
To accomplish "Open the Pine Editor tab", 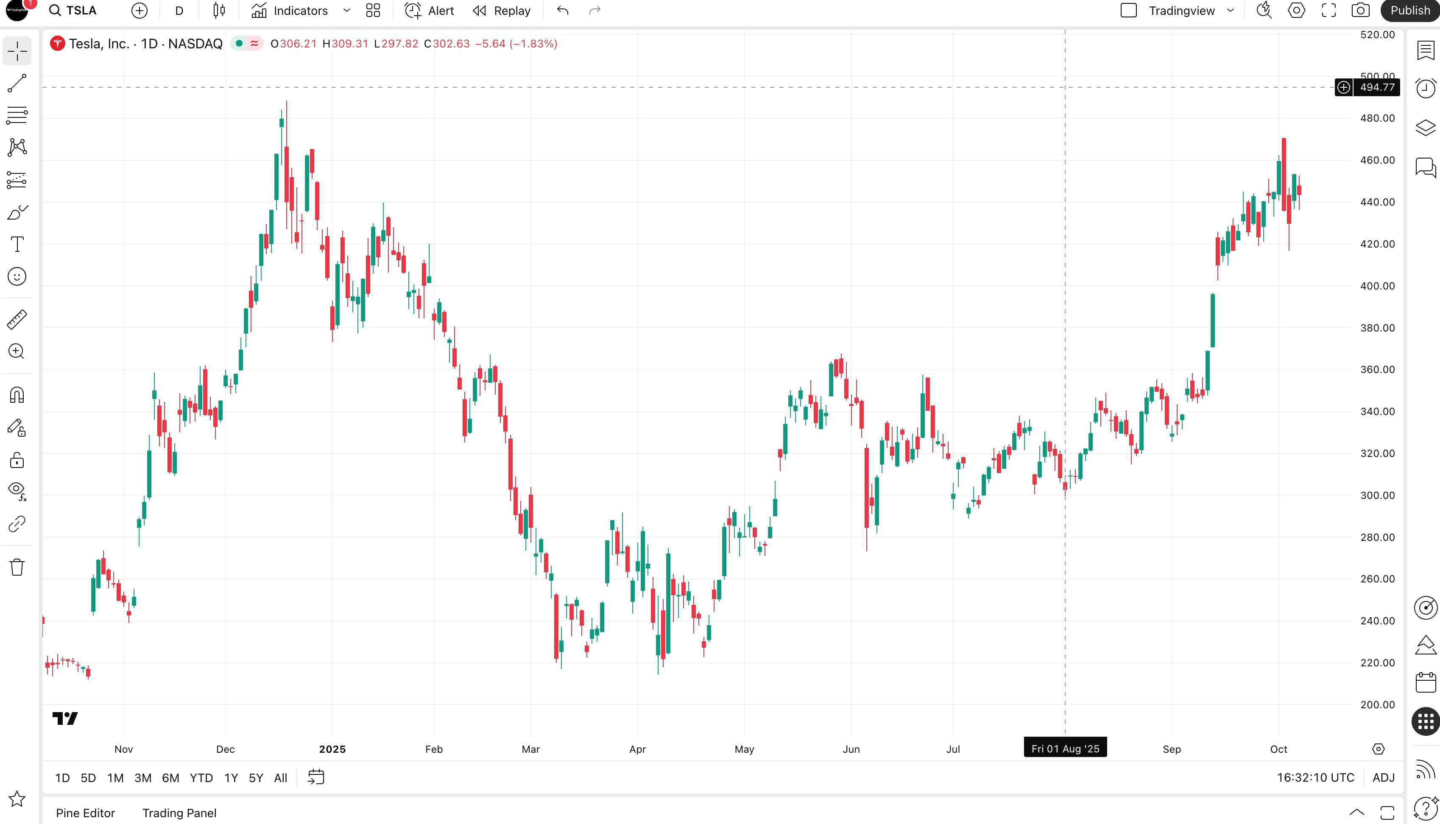I will tap(86, 813).
